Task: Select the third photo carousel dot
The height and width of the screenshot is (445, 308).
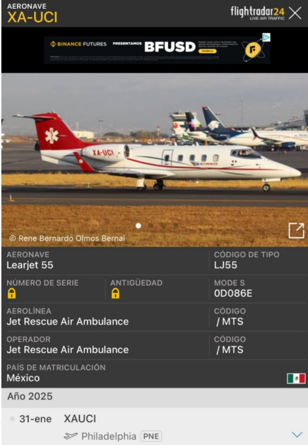Action: click(163, 226)
